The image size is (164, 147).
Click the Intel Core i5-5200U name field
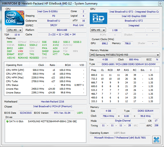point(47,12)
